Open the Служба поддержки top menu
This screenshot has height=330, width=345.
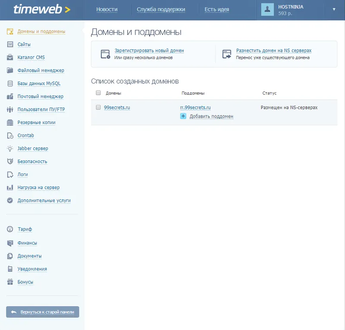[x=161, y=9]
